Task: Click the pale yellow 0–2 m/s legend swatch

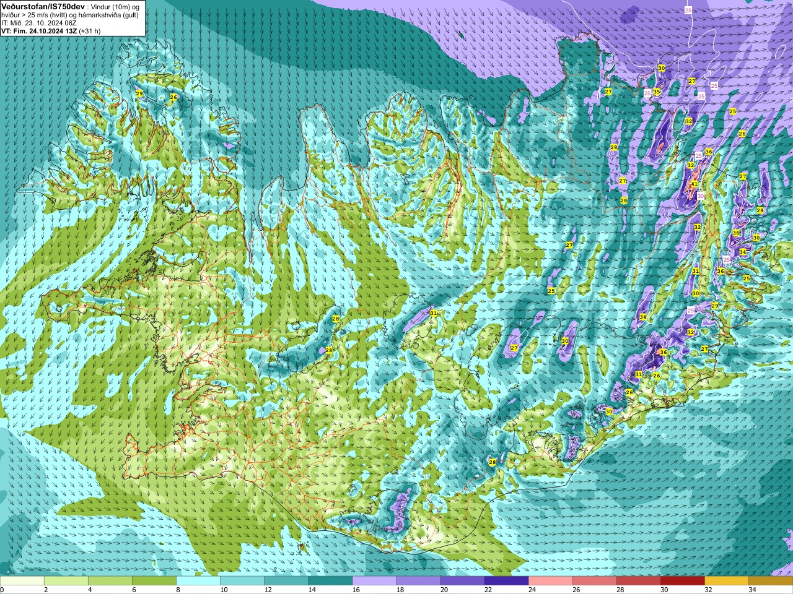Action: pyautogui.click(x=22, y=581)
